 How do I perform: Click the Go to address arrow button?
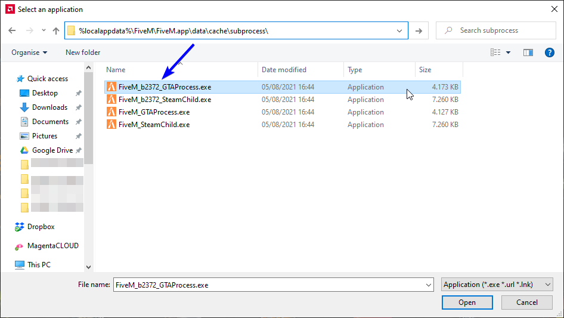pos(419,30)
